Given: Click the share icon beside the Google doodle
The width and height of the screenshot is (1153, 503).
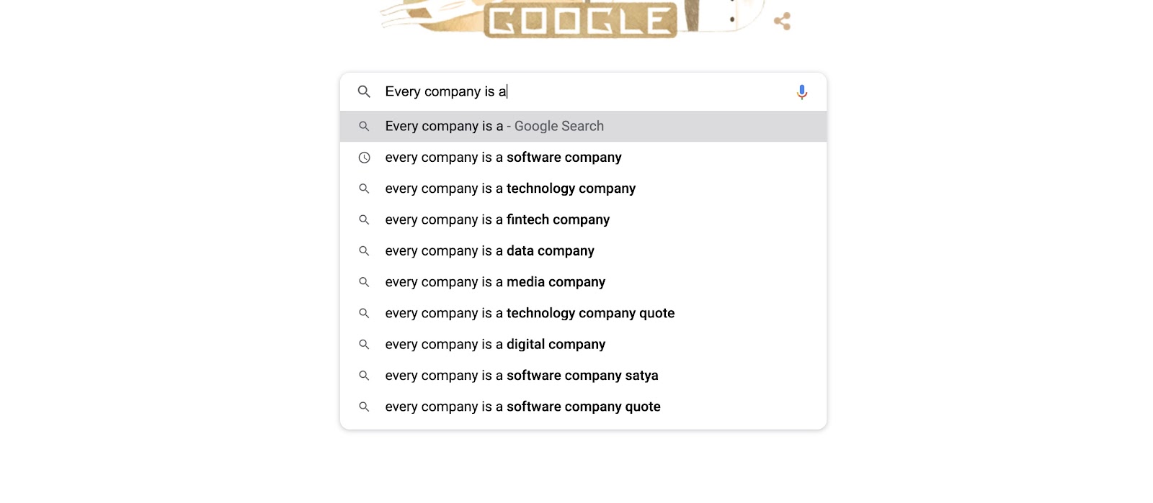Looking at the screenshot, I should click(782, 22).
